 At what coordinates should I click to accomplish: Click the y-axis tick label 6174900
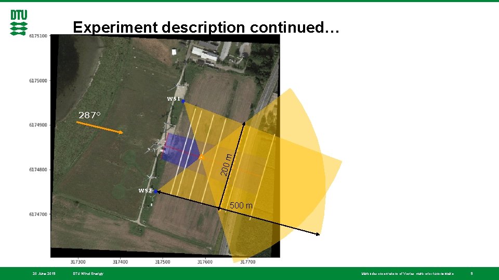(x=38, y=125)
